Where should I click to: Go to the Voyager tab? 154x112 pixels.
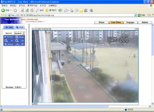coord(130,22)
